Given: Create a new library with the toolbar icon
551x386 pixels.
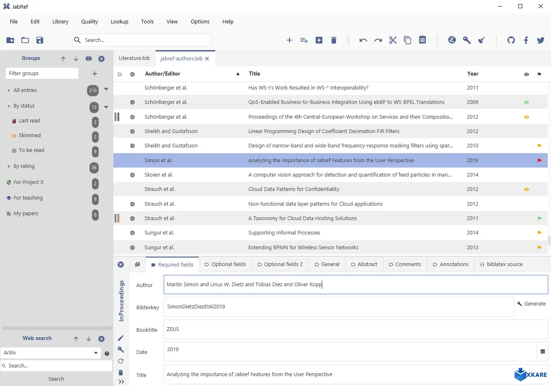Looking at the screenshot, I should 10,40.
